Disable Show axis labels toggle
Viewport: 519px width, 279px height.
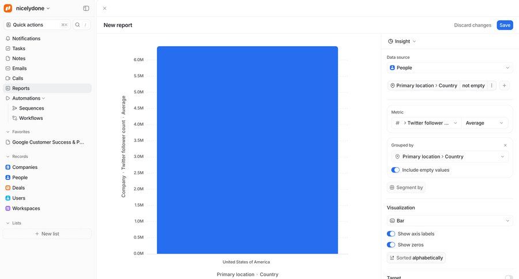[391, 234]
